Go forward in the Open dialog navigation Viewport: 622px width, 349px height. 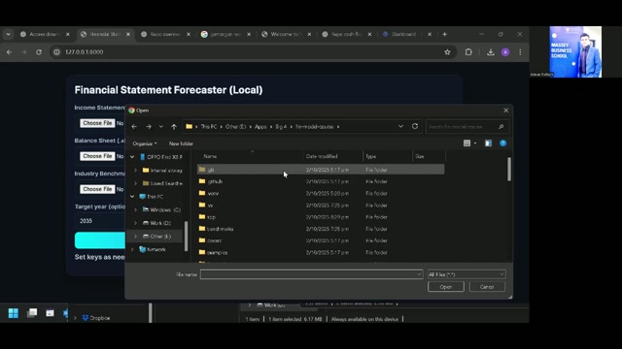click(x=149, y=127)
